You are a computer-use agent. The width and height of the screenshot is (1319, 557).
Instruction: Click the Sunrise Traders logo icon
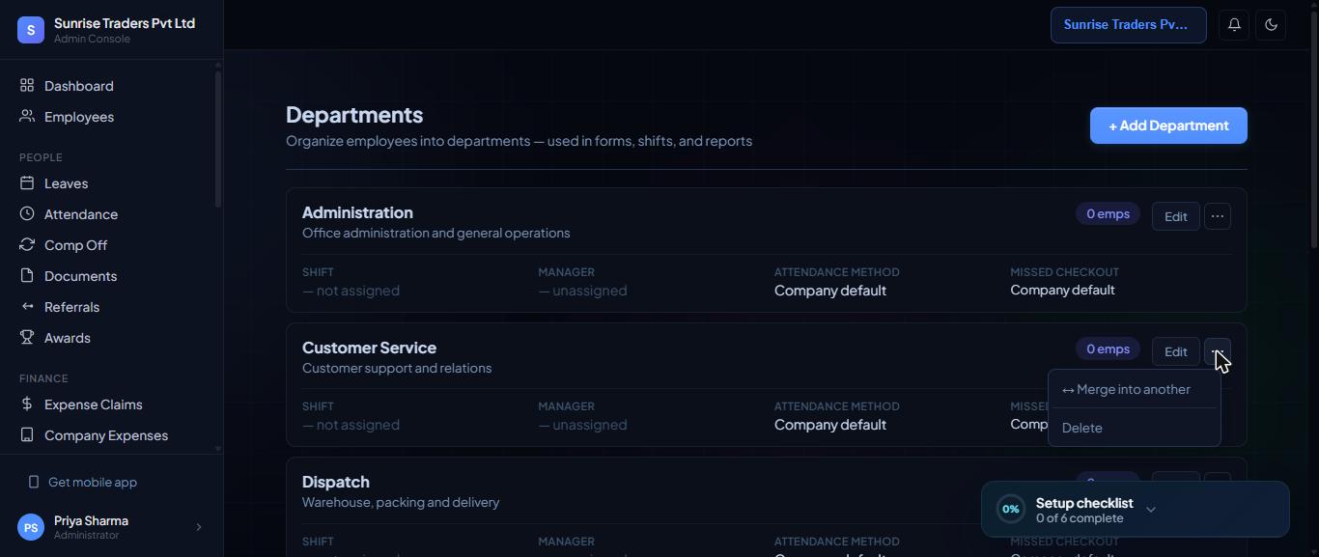(x=31, y=30)
